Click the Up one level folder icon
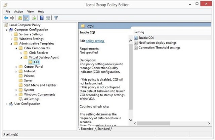This screenshot has width=215, height=140. (x=20, y=18)
